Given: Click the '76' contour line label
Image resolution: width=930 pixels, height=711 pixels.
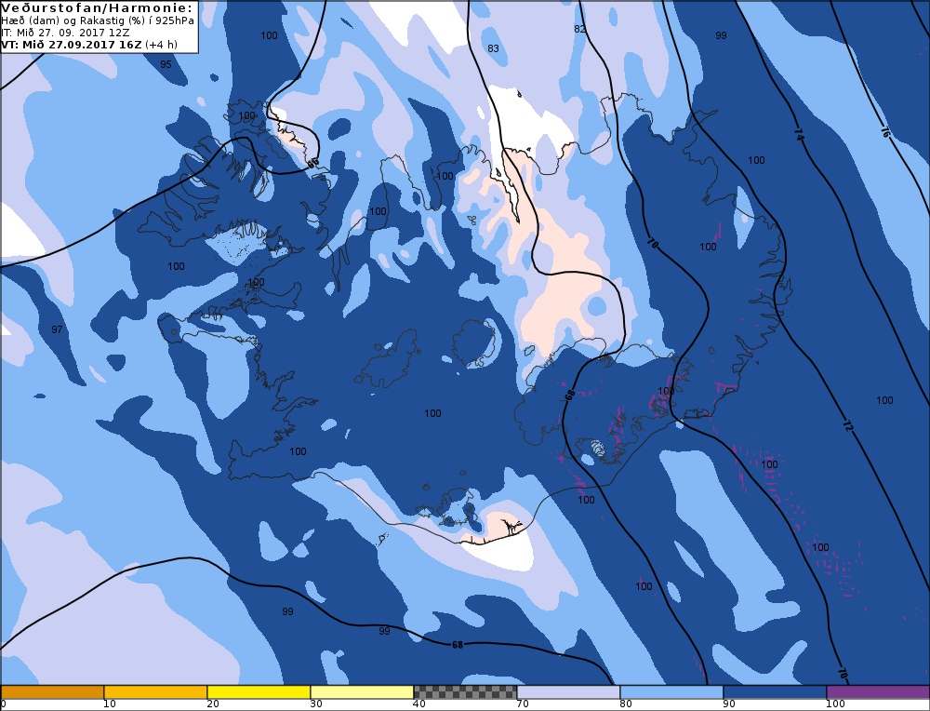Looking at the screenshot, I should coord(885,132).
